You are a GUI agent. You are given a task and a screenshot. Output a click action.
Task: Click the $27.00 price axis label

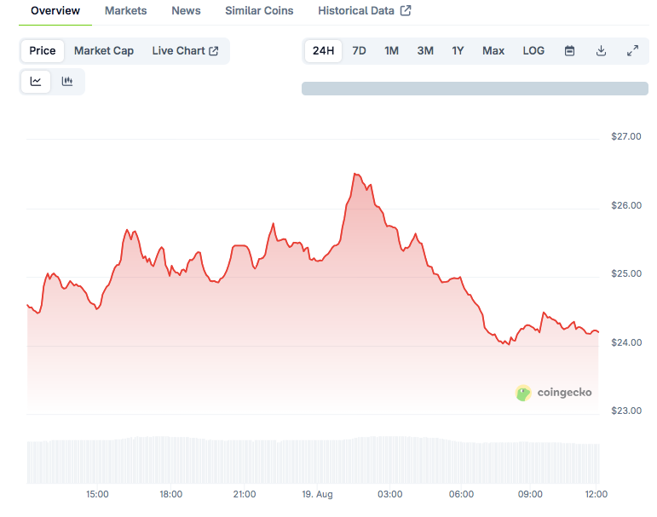626,136
